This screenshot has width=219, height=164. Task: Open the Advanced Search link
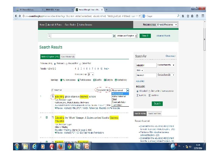(x=163, y=36)
